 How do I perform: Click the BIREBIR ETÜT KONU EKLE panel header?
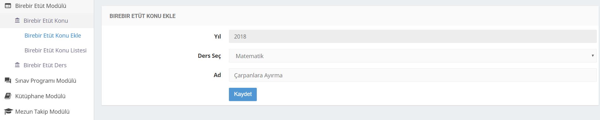pos(350,16)
